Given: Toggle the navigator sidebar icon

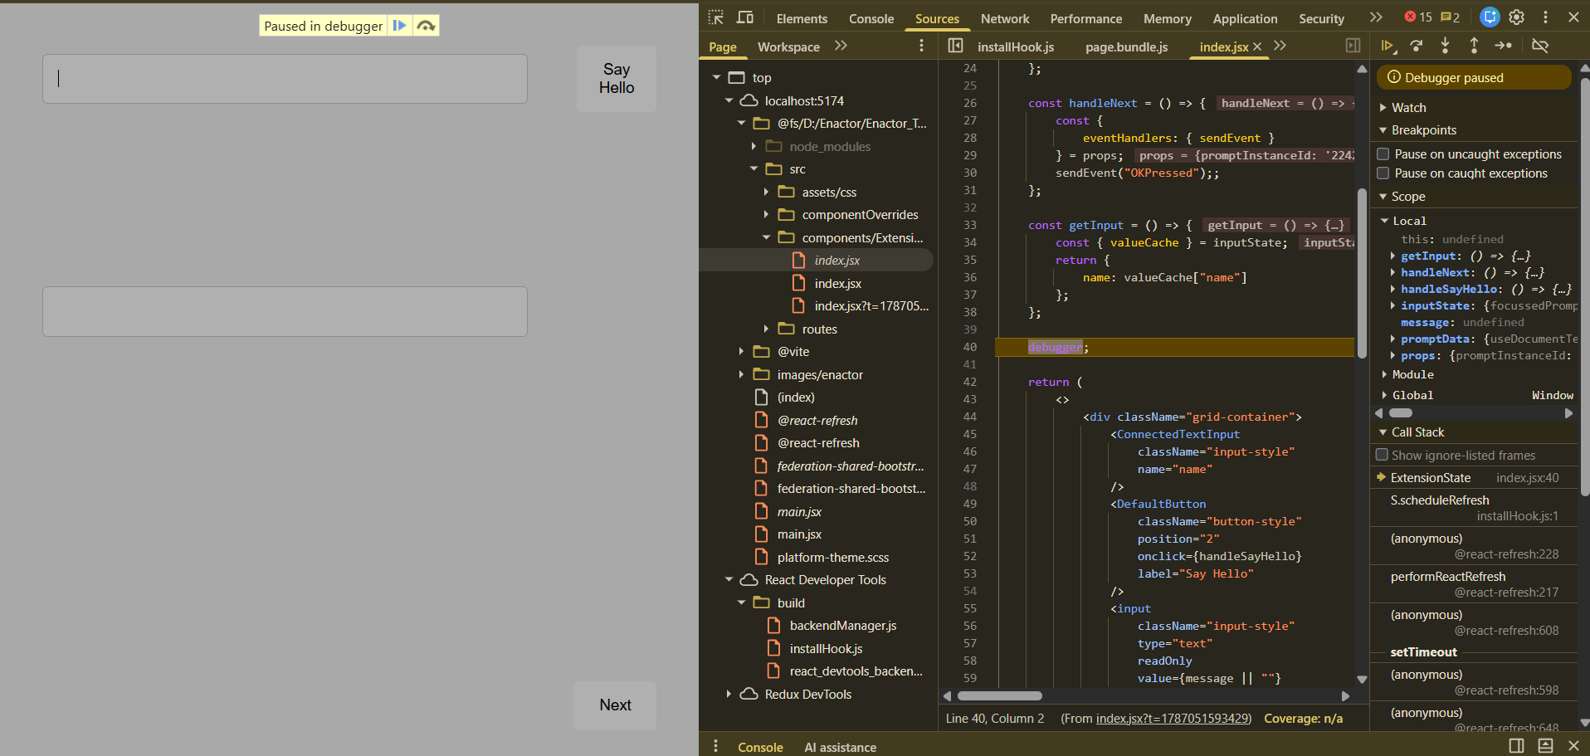Looking at the screenshot, I should tap(956, 46).
